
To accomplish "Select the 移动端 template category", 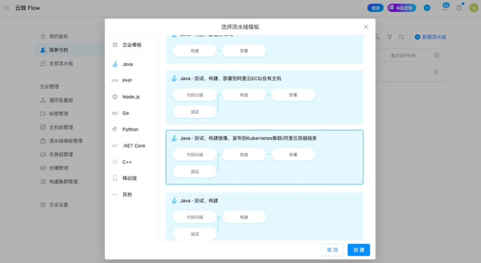I will tap(130, 178).
